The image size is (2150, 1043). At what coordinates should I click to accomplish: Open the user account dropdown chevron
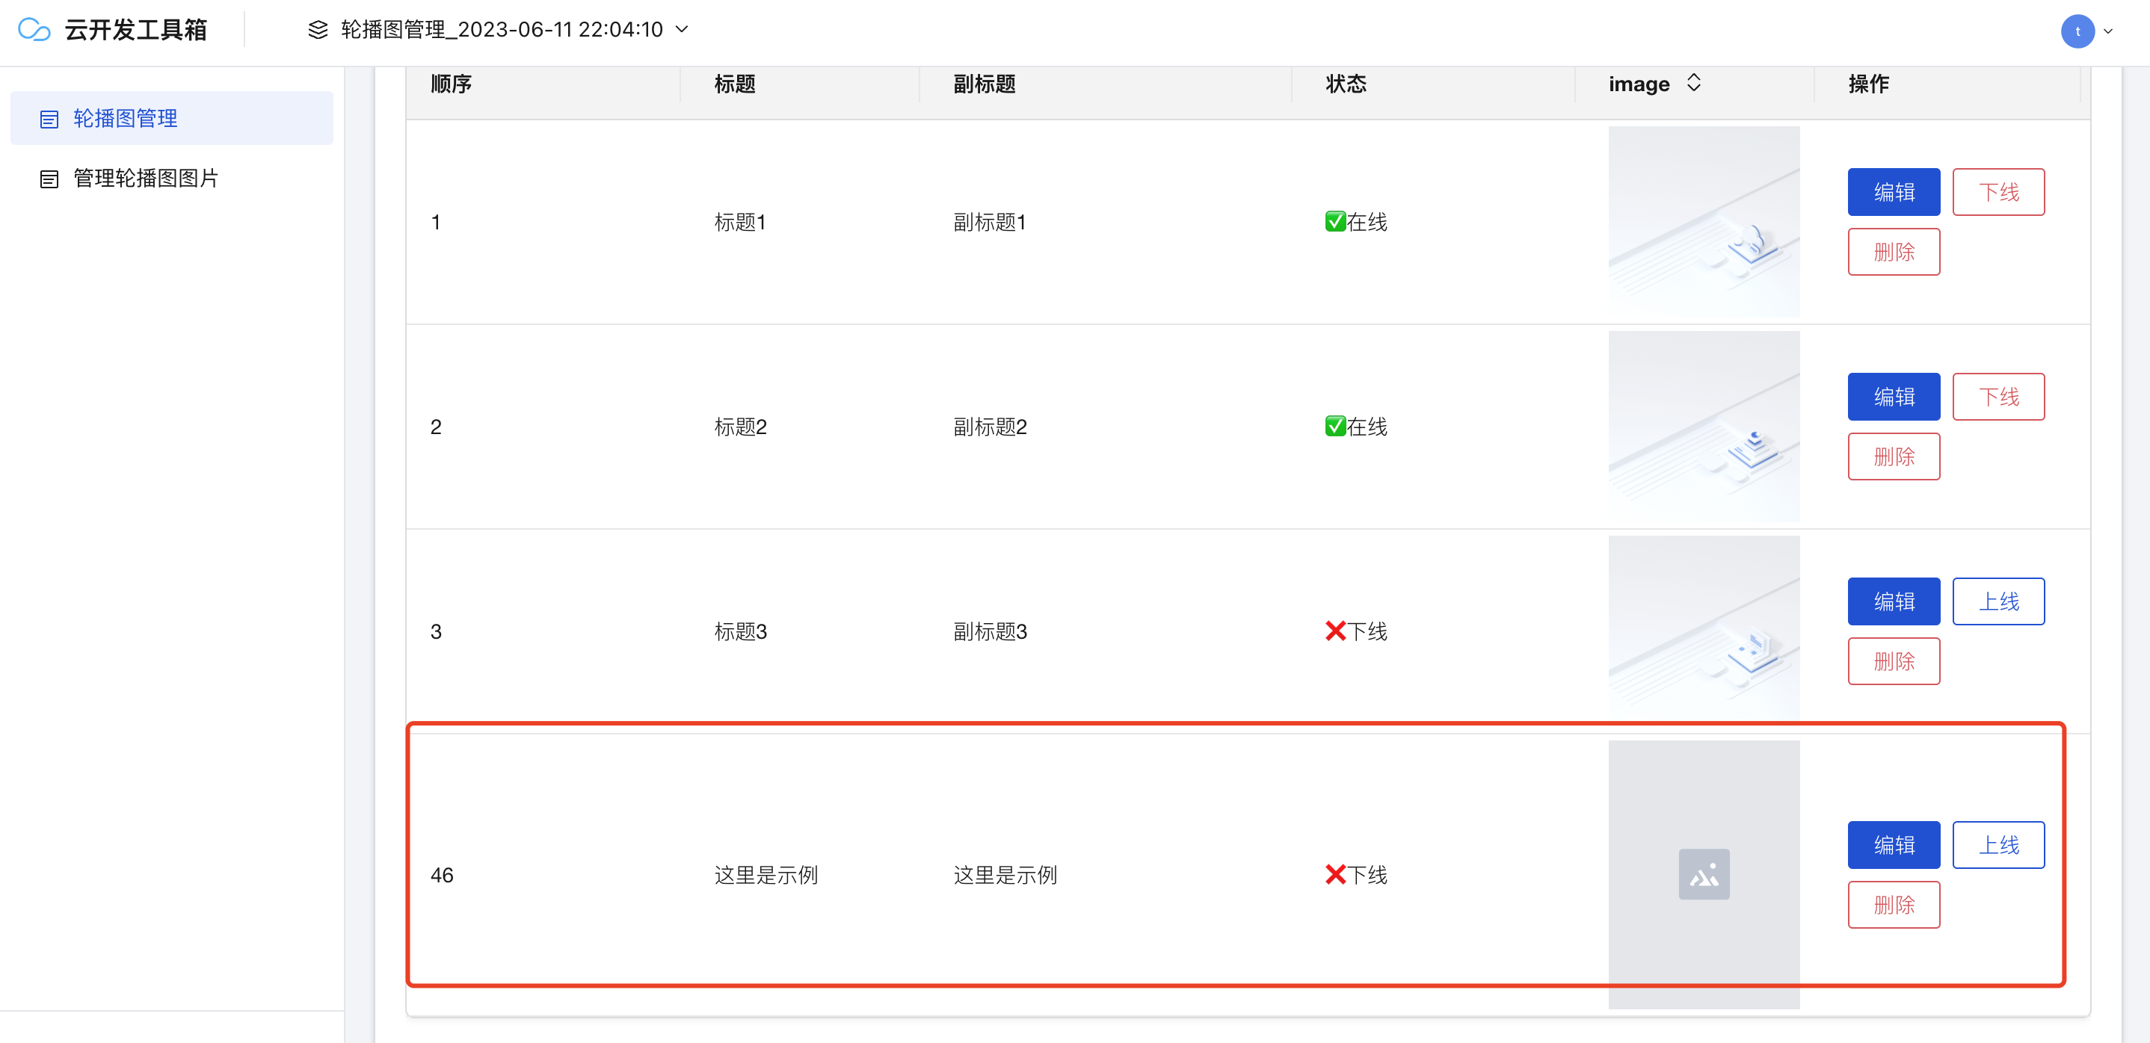pyautogui.click(x=2108, y=31)
